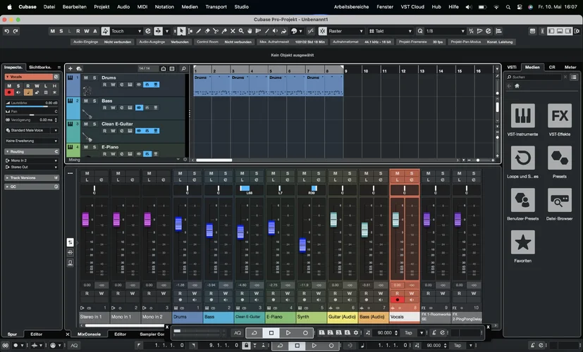
Task: Select the Datei-Browser tile
Action: [x=560, y=201]
